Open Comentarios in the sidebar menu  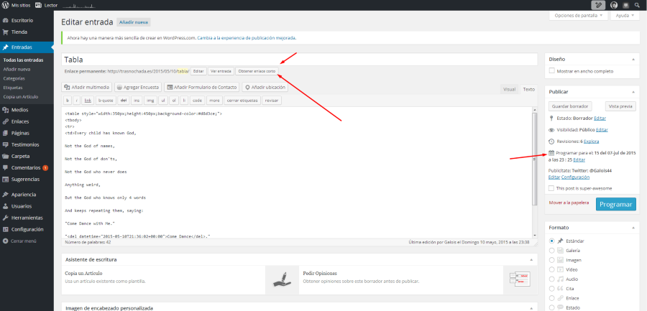(25, 167)
